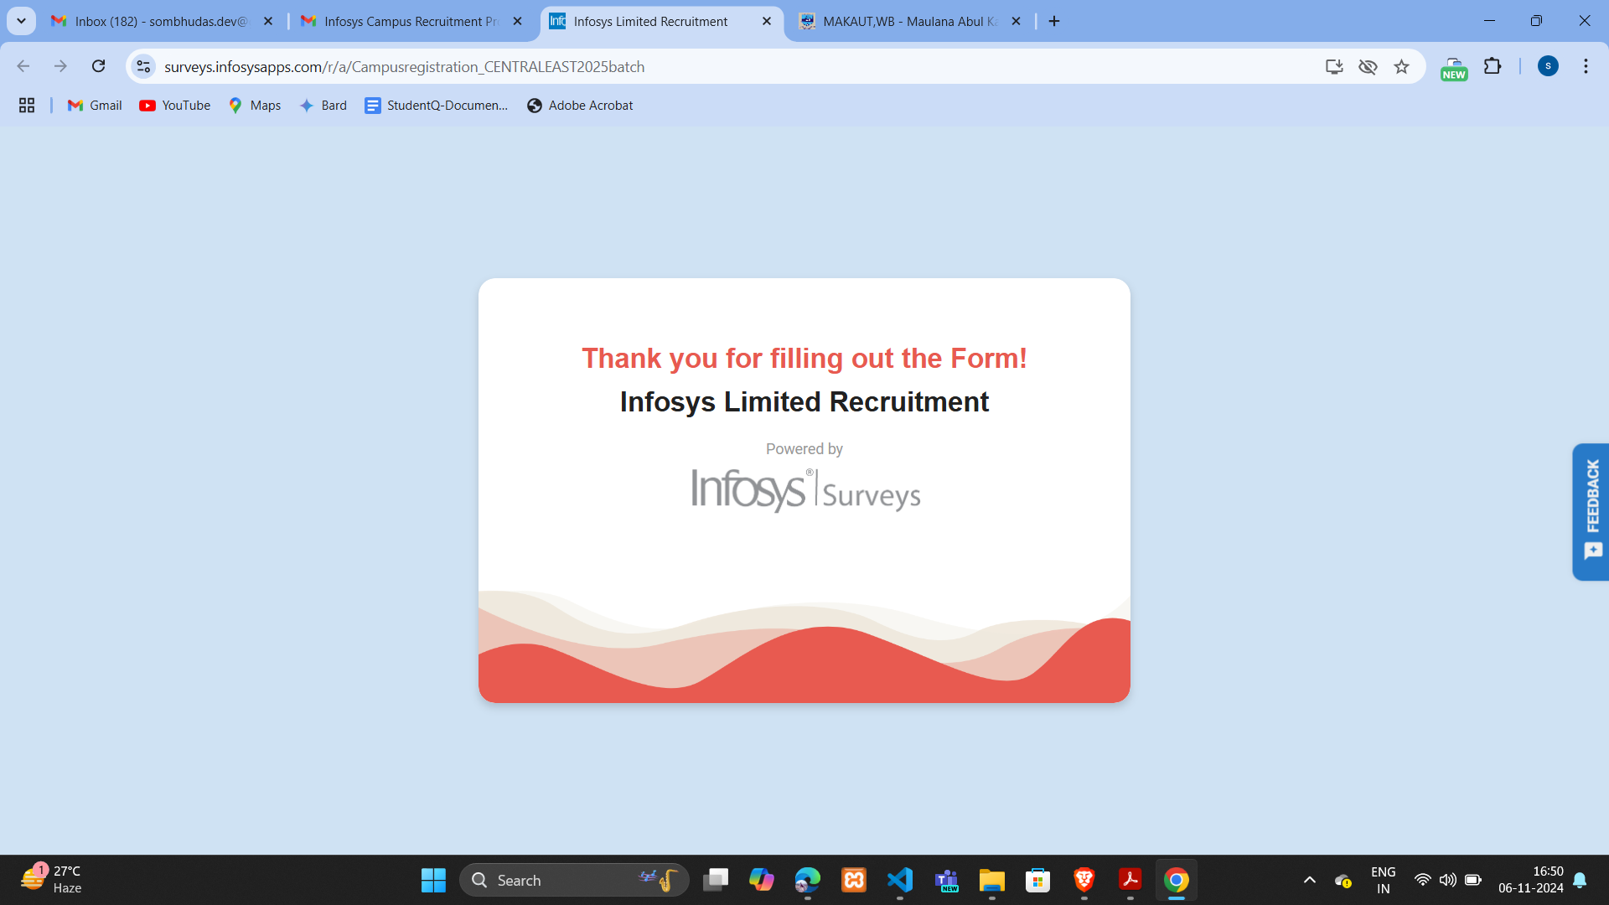Open the apps grid in bookmarks bar

coord(27,105)
